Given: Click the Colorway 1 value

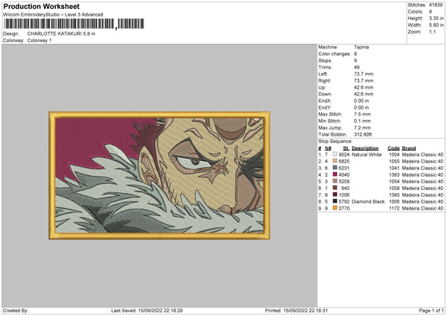Looking at the screenshot, I should tap(39, 40).
